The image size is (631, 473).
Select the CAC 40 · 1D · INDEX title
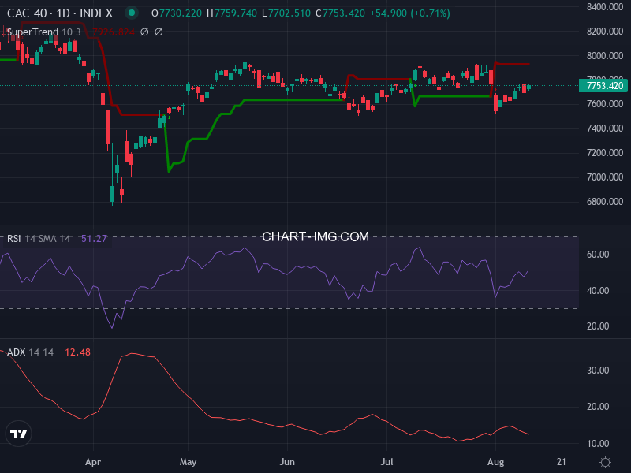(60, 13)
